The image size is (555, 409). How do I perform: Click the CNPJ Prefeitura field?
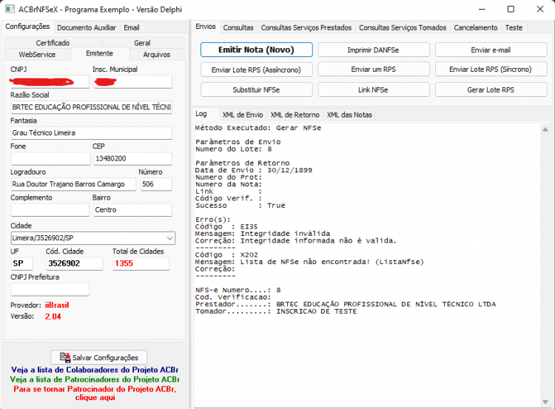point(50,289)
